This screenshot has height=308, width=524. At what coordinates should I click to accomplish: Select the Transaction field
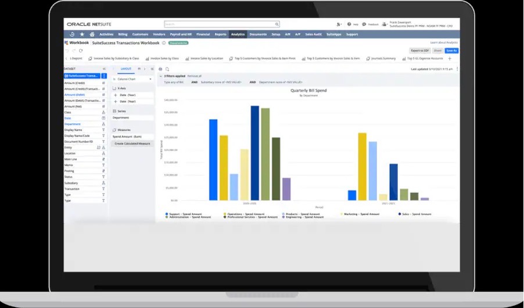click(72, 189)
